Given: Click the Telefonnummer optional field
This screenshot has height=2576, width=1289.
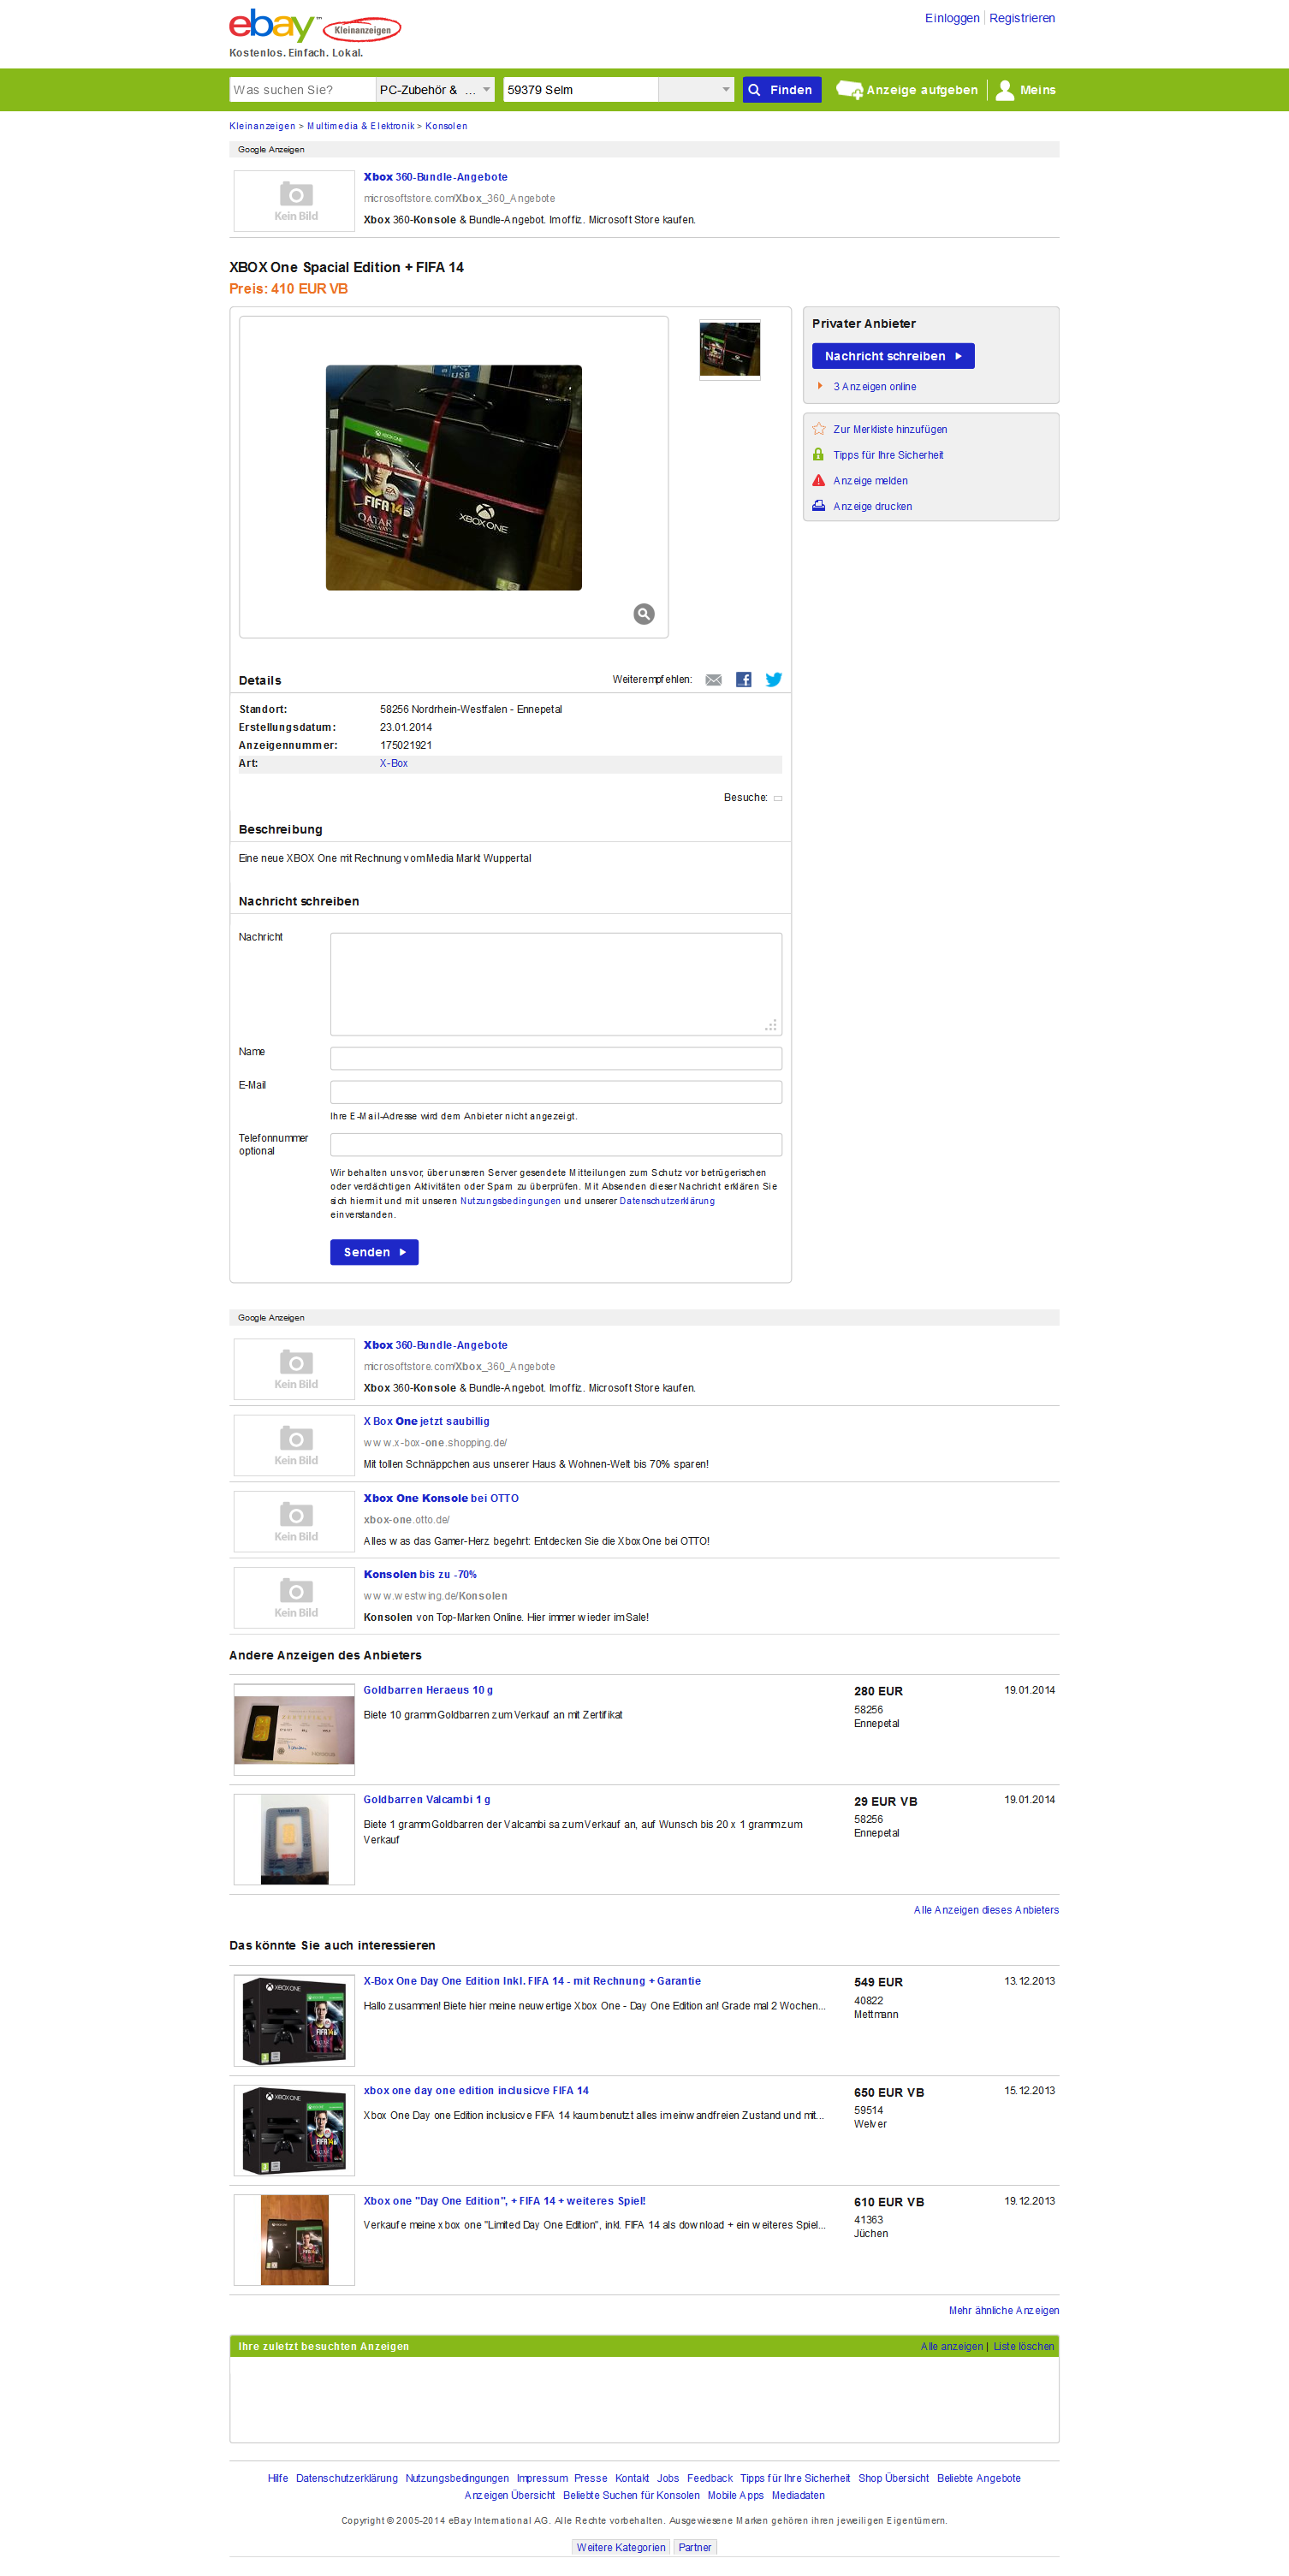Looking at the screenshot, I should click(556, 1145).
